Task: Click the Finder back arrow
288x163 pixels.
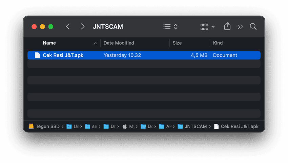Action: (68, 26)
